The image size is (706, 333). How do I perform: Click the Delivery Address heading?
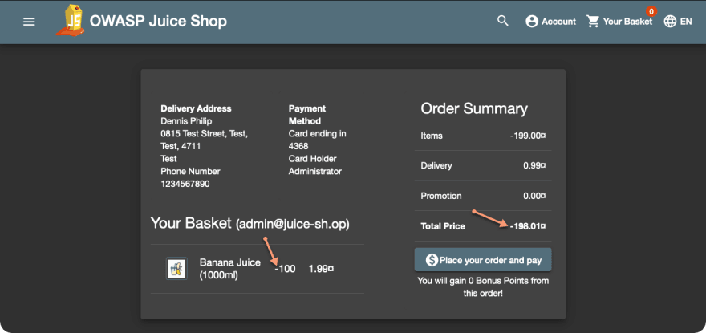tap(196, 108)
